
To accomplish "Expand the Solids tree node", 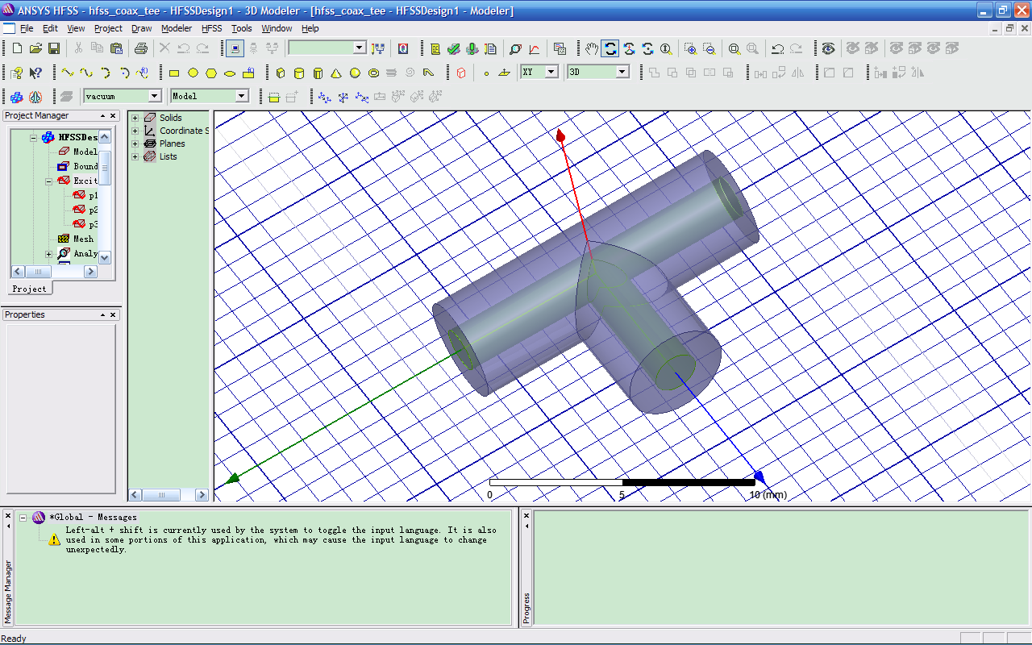I will click(x=135, y=119).
